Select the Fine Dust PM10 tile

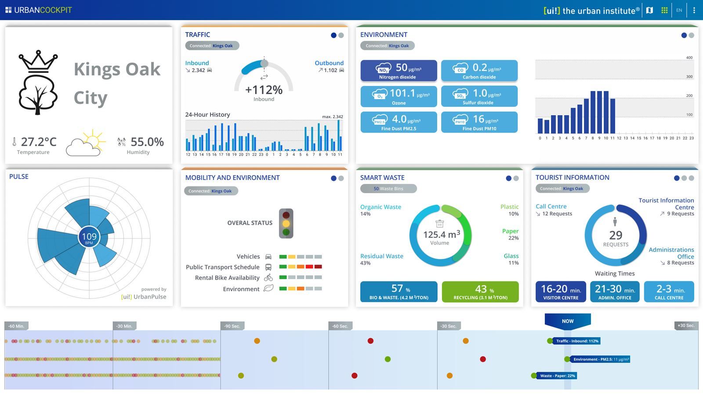click(x=479, y=122)
